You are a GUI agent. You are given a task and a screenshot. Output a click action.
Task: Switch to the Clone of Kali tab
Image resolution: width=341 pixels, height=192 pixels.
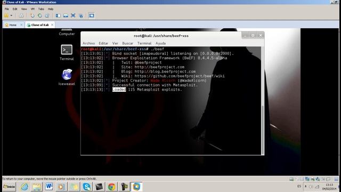tap(40, 25)
